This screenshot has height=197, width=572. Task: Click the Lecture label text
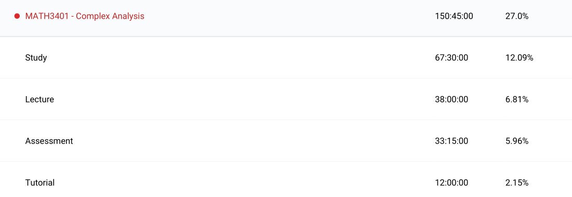[39, 99]
